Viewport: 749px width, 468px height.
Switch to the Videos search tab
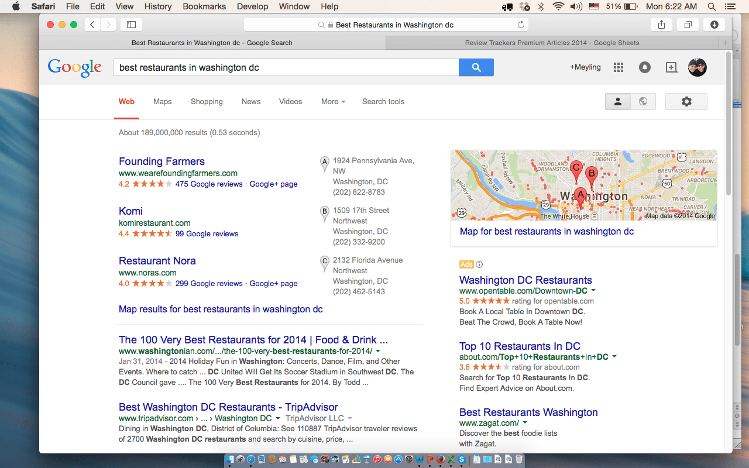[x=291, y=101]
